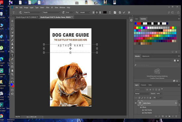Image resolution: width=182 pixels, height=122 pixels.
Task: Switch to the Color tab
Action: (x=136, y=19)
